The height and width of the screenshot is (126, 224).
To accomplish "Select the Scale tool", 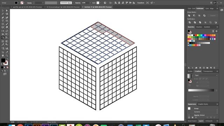I will (x=7, y=31).
